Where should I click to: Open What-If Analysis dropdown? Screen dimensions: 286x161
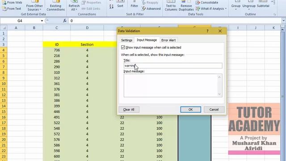click(x=211, y=8)
